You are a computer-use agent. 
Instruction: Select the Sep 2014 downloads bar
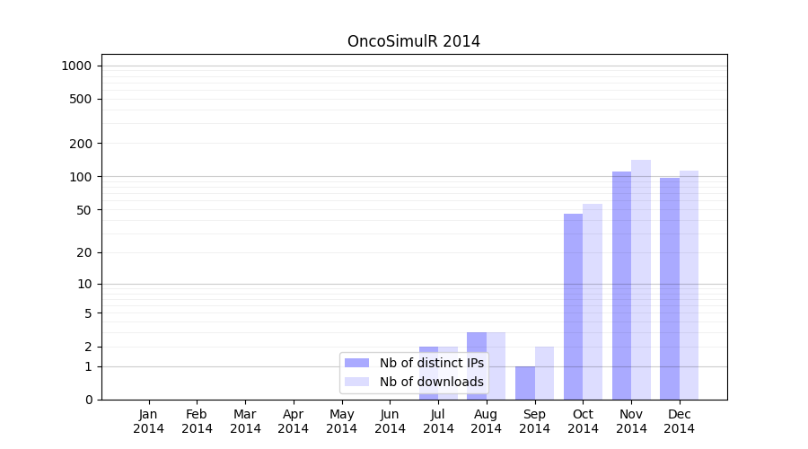pyautogui.click(x=544, y=373)
